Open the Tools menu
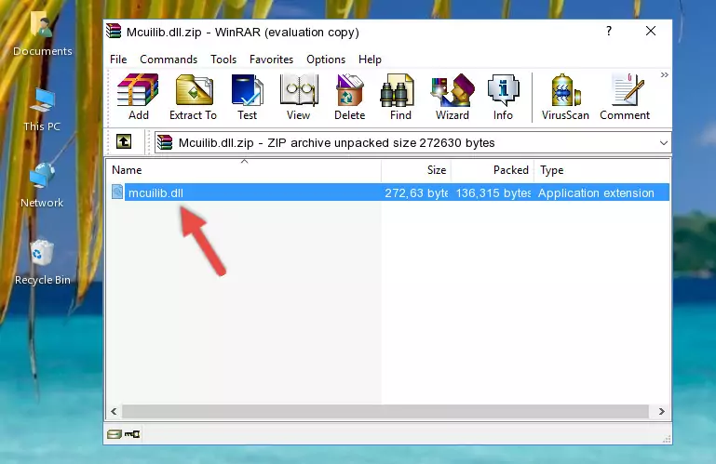This screenshot has height=464, width=716. tap(223, 60)
